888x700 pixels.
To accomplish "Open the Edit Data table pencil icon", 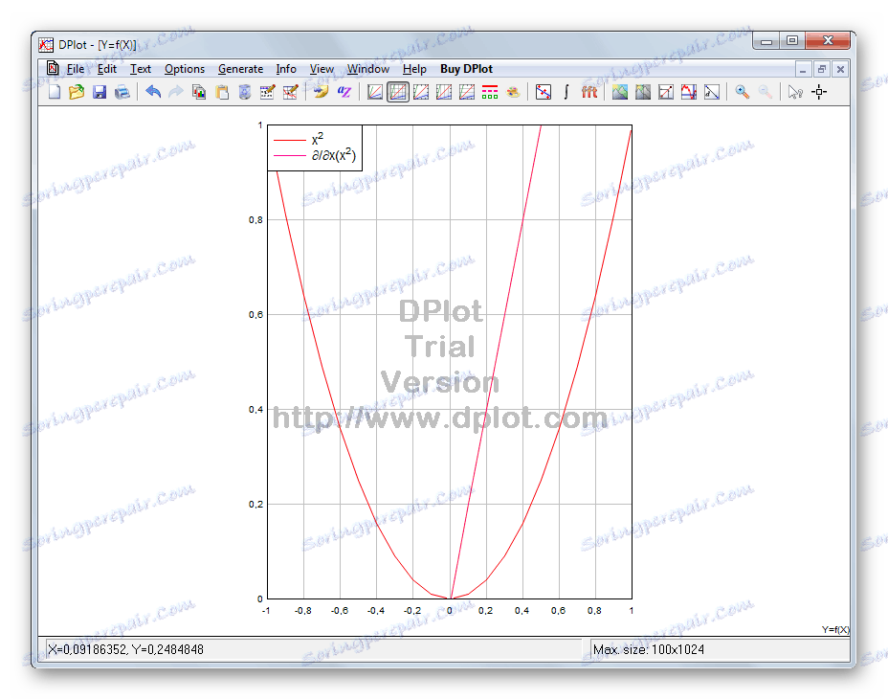I will pos(267,92).
